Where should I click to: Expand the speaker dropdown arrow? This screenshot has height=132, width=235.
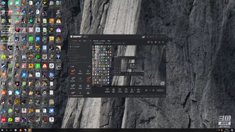(x=141, y=90)
